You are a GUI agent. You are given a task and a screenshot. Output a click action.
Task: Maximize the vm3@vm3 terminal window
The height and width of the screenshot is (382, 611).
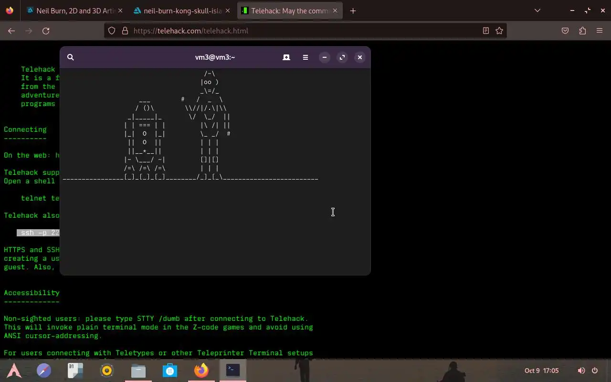pos(342,57)
